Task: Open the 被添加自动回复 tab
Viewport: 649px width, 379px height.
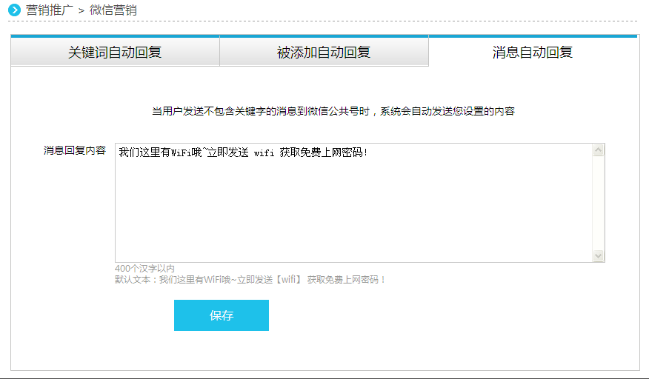Action: pyautogui.click(x=324, y=52)
